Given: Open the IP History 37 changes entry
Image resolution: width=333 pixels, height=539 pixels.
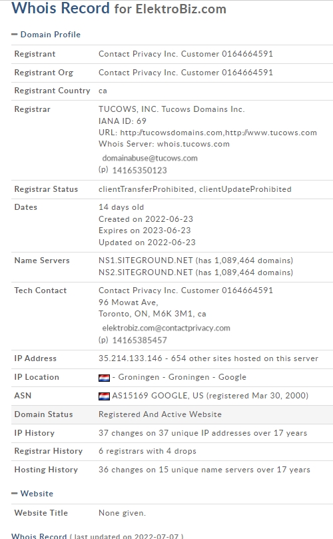Looking at the screenshot, I should pos(202,433).
